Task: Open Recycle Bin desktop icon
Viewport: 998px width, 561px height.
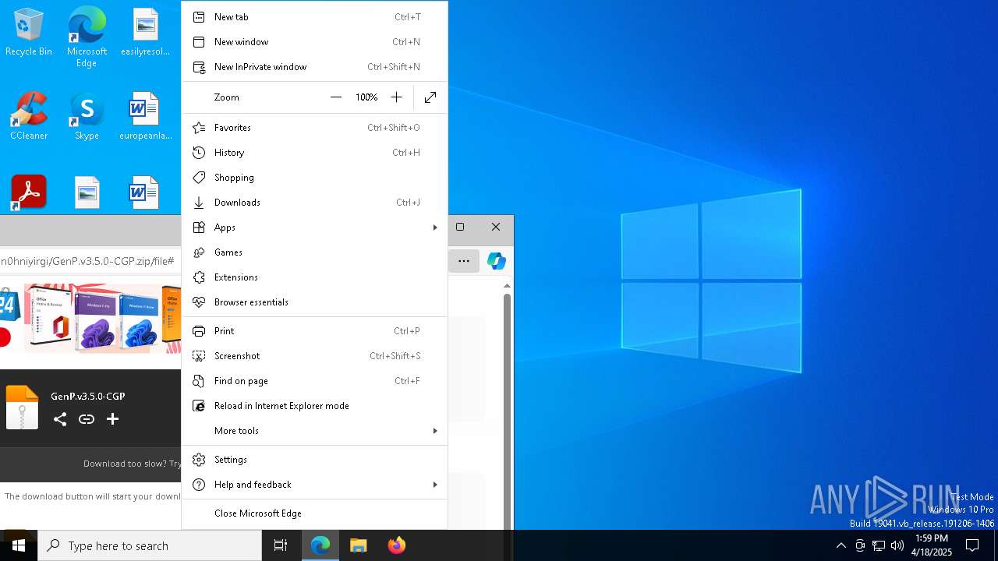Action: click(x=29, y=34)
